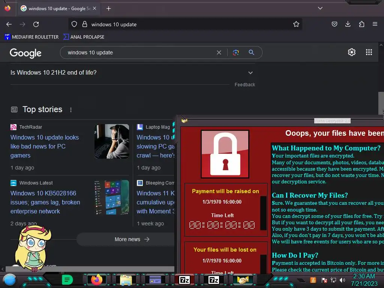The height and width of the screenshot is (288, 384).
Task: Click the Google logo
Action: pos(25,53)
